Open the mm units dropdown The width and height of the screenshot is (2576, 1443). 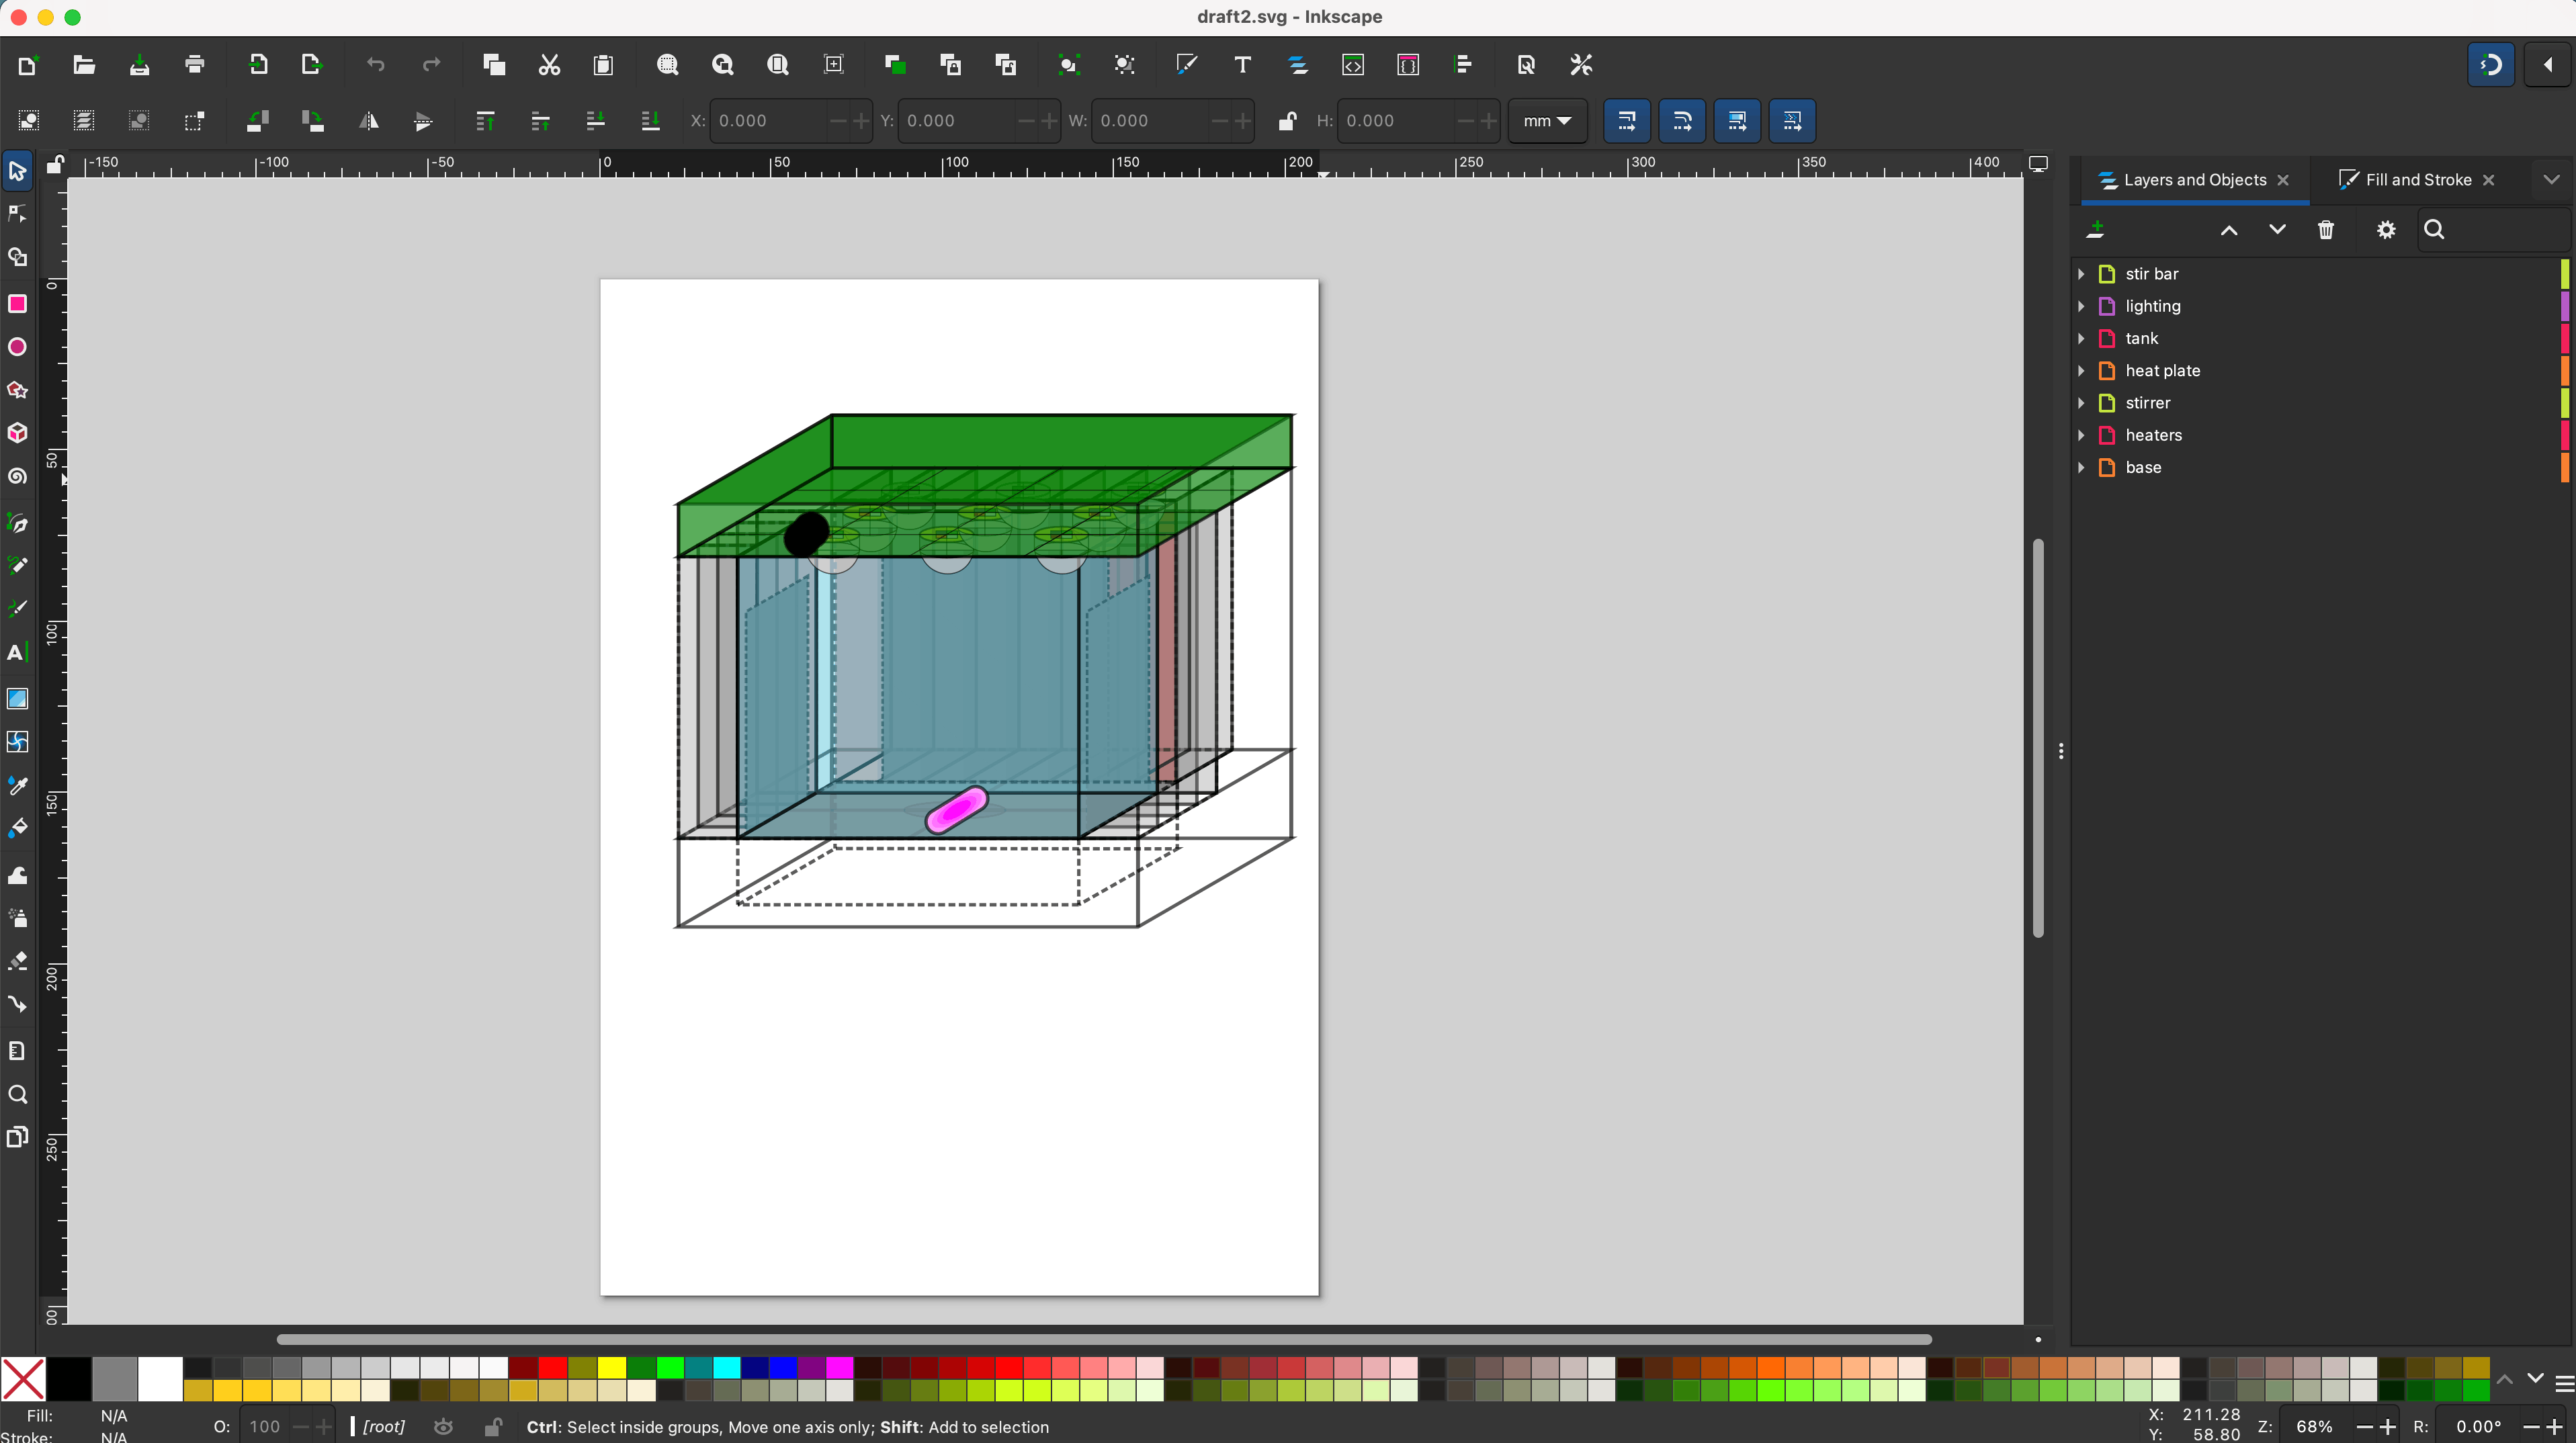point(1547,121)
